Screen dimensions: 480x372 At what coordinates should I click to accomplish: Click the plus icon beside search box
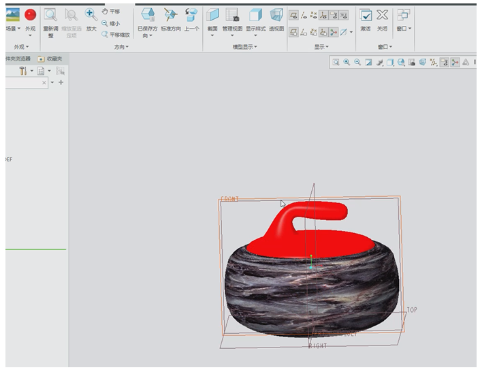coord(61,82)
